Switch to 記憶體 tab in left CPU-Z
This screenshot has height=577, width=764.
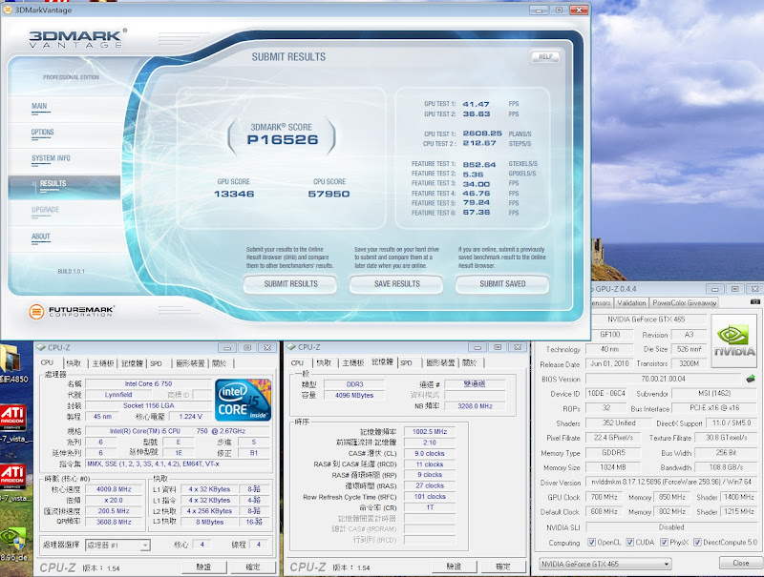tap(132, 363)
